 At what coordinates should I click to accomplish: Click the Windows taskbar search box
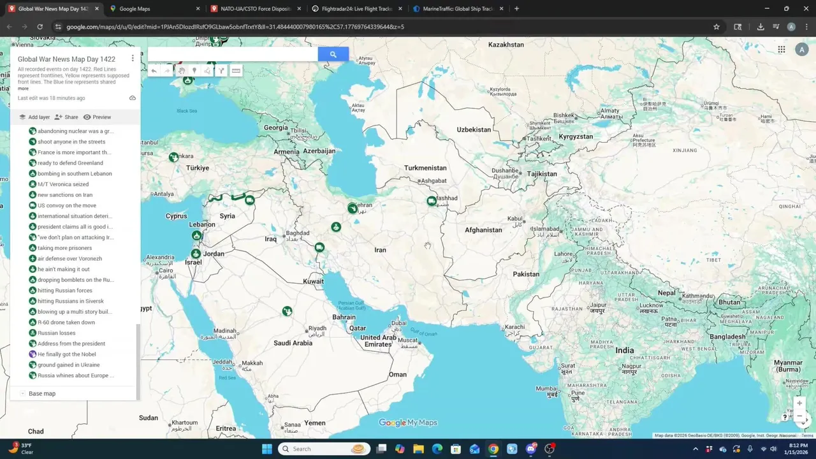tap(325, 449)
